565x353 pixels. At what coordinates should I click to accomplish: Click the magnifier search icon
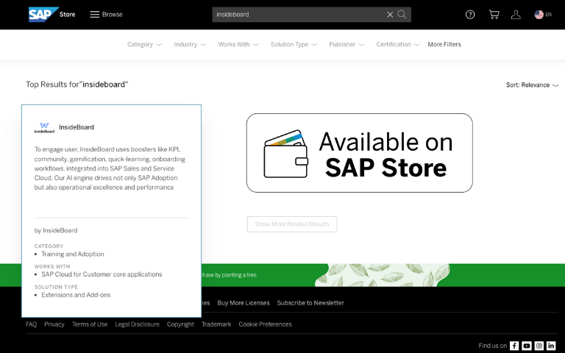[x=402, y=15]
